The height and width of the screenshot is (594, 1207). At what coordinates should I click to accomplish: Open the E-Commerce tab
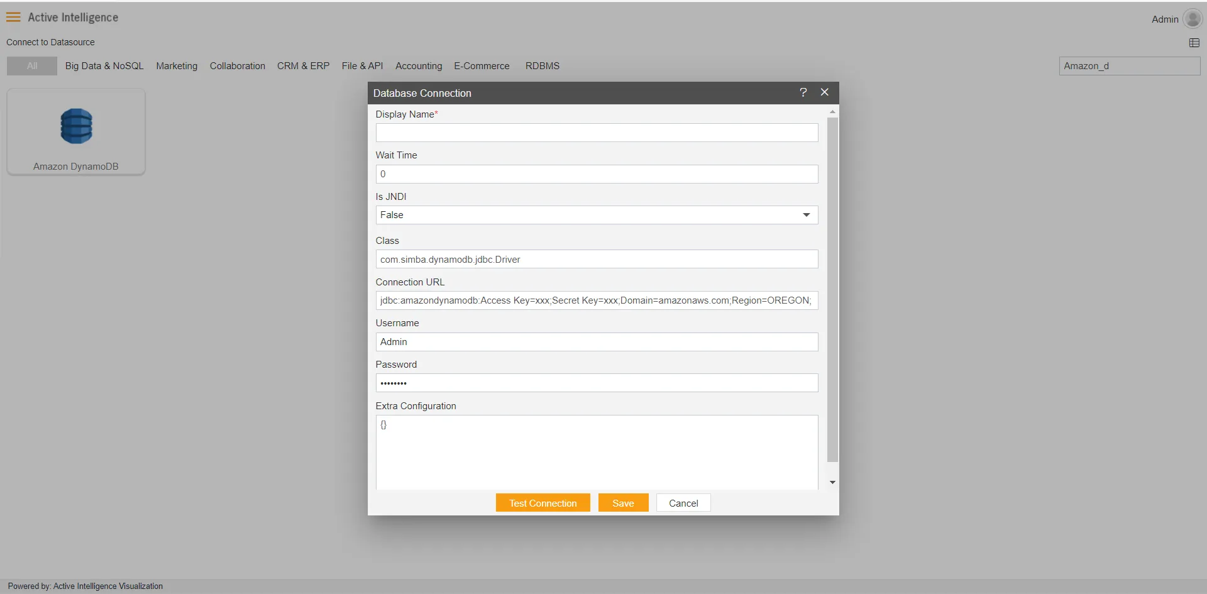pyautogui.click(x=482, y=66)
